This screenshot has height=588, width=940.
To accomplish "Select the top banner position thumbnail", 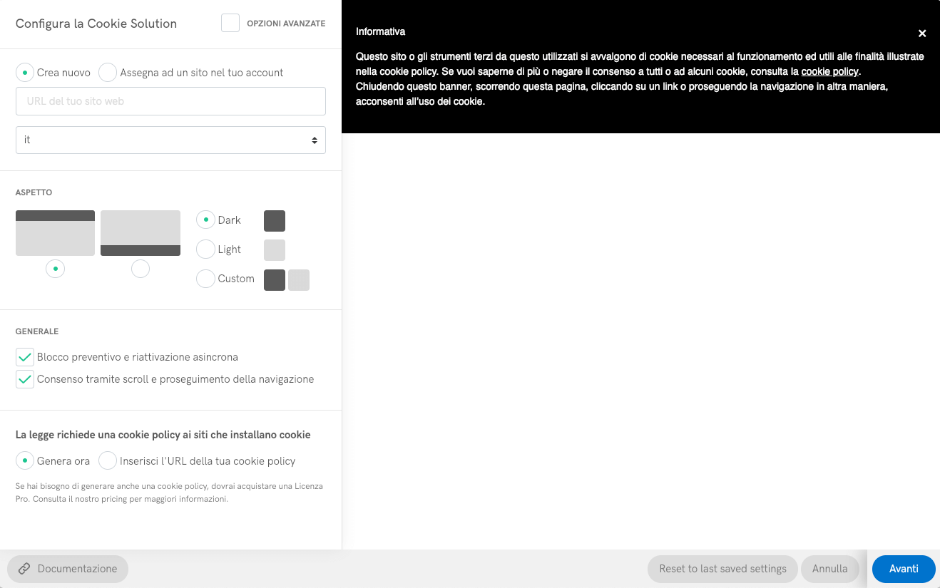I will click(x=55, y=232).
